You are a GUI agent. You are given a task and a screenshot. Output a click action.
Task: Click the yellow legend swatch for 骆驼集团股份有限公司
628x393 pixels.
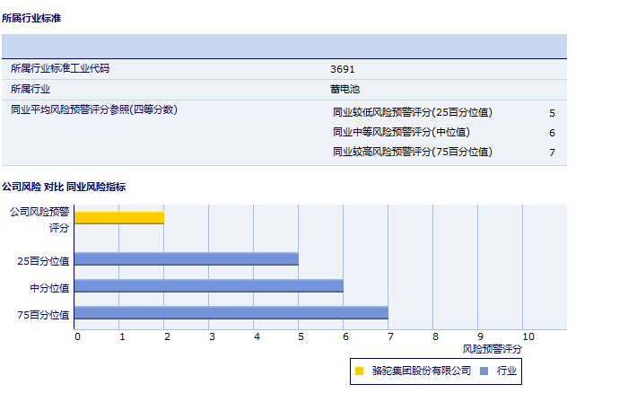pyautogui.click(x=360, y=371)
